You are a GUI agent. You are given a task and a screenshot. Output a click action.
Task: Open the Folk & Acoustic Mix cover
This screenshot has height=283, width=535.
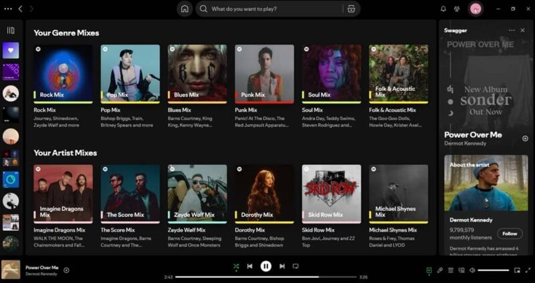tap(399, 74)
